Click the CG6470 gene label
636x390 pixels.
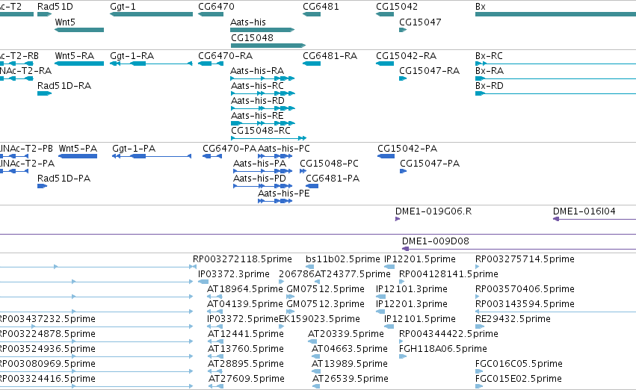(216, 7)
